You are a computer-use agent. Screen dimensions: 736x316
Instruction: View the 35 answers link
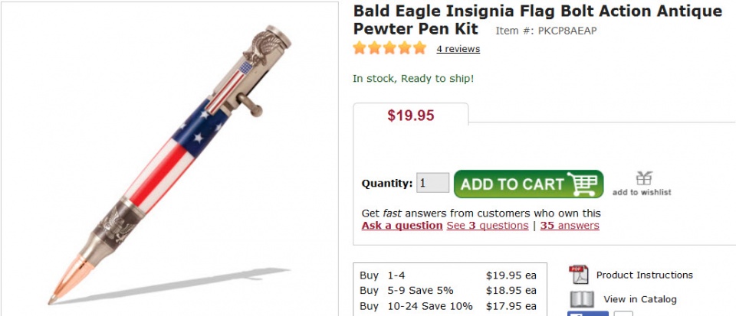570,226
